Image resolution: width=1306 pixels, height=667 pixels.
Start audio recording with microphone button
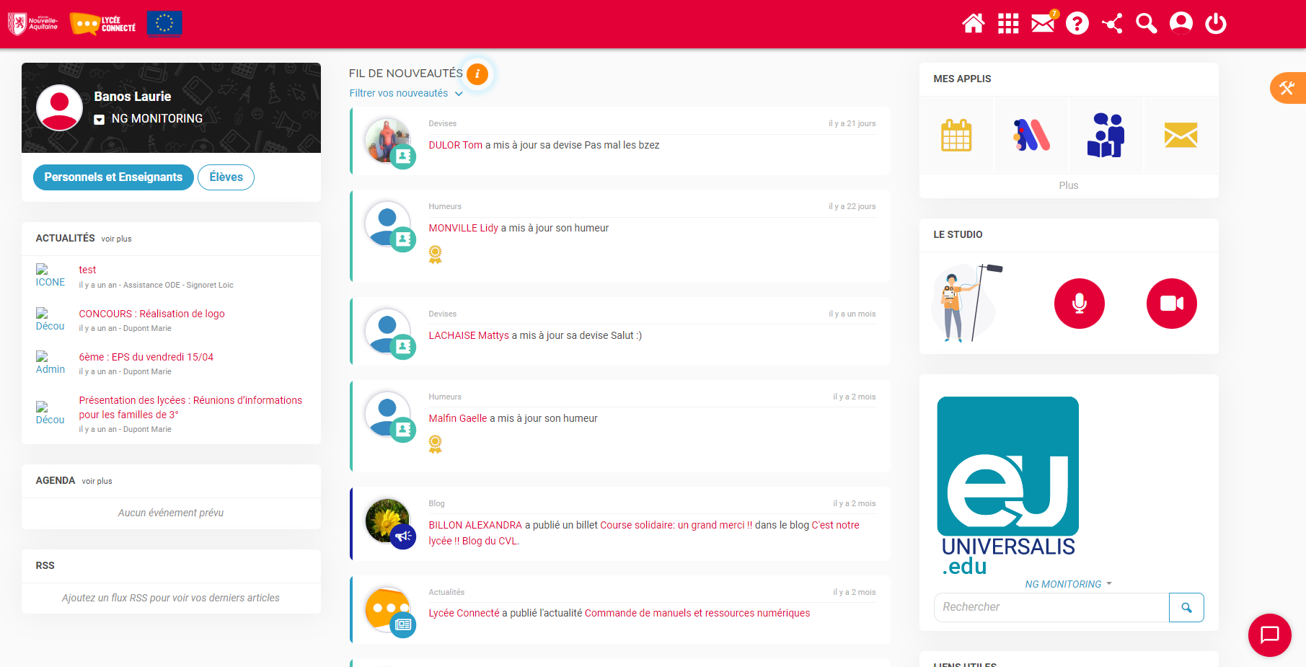(x=1079, y=304)
